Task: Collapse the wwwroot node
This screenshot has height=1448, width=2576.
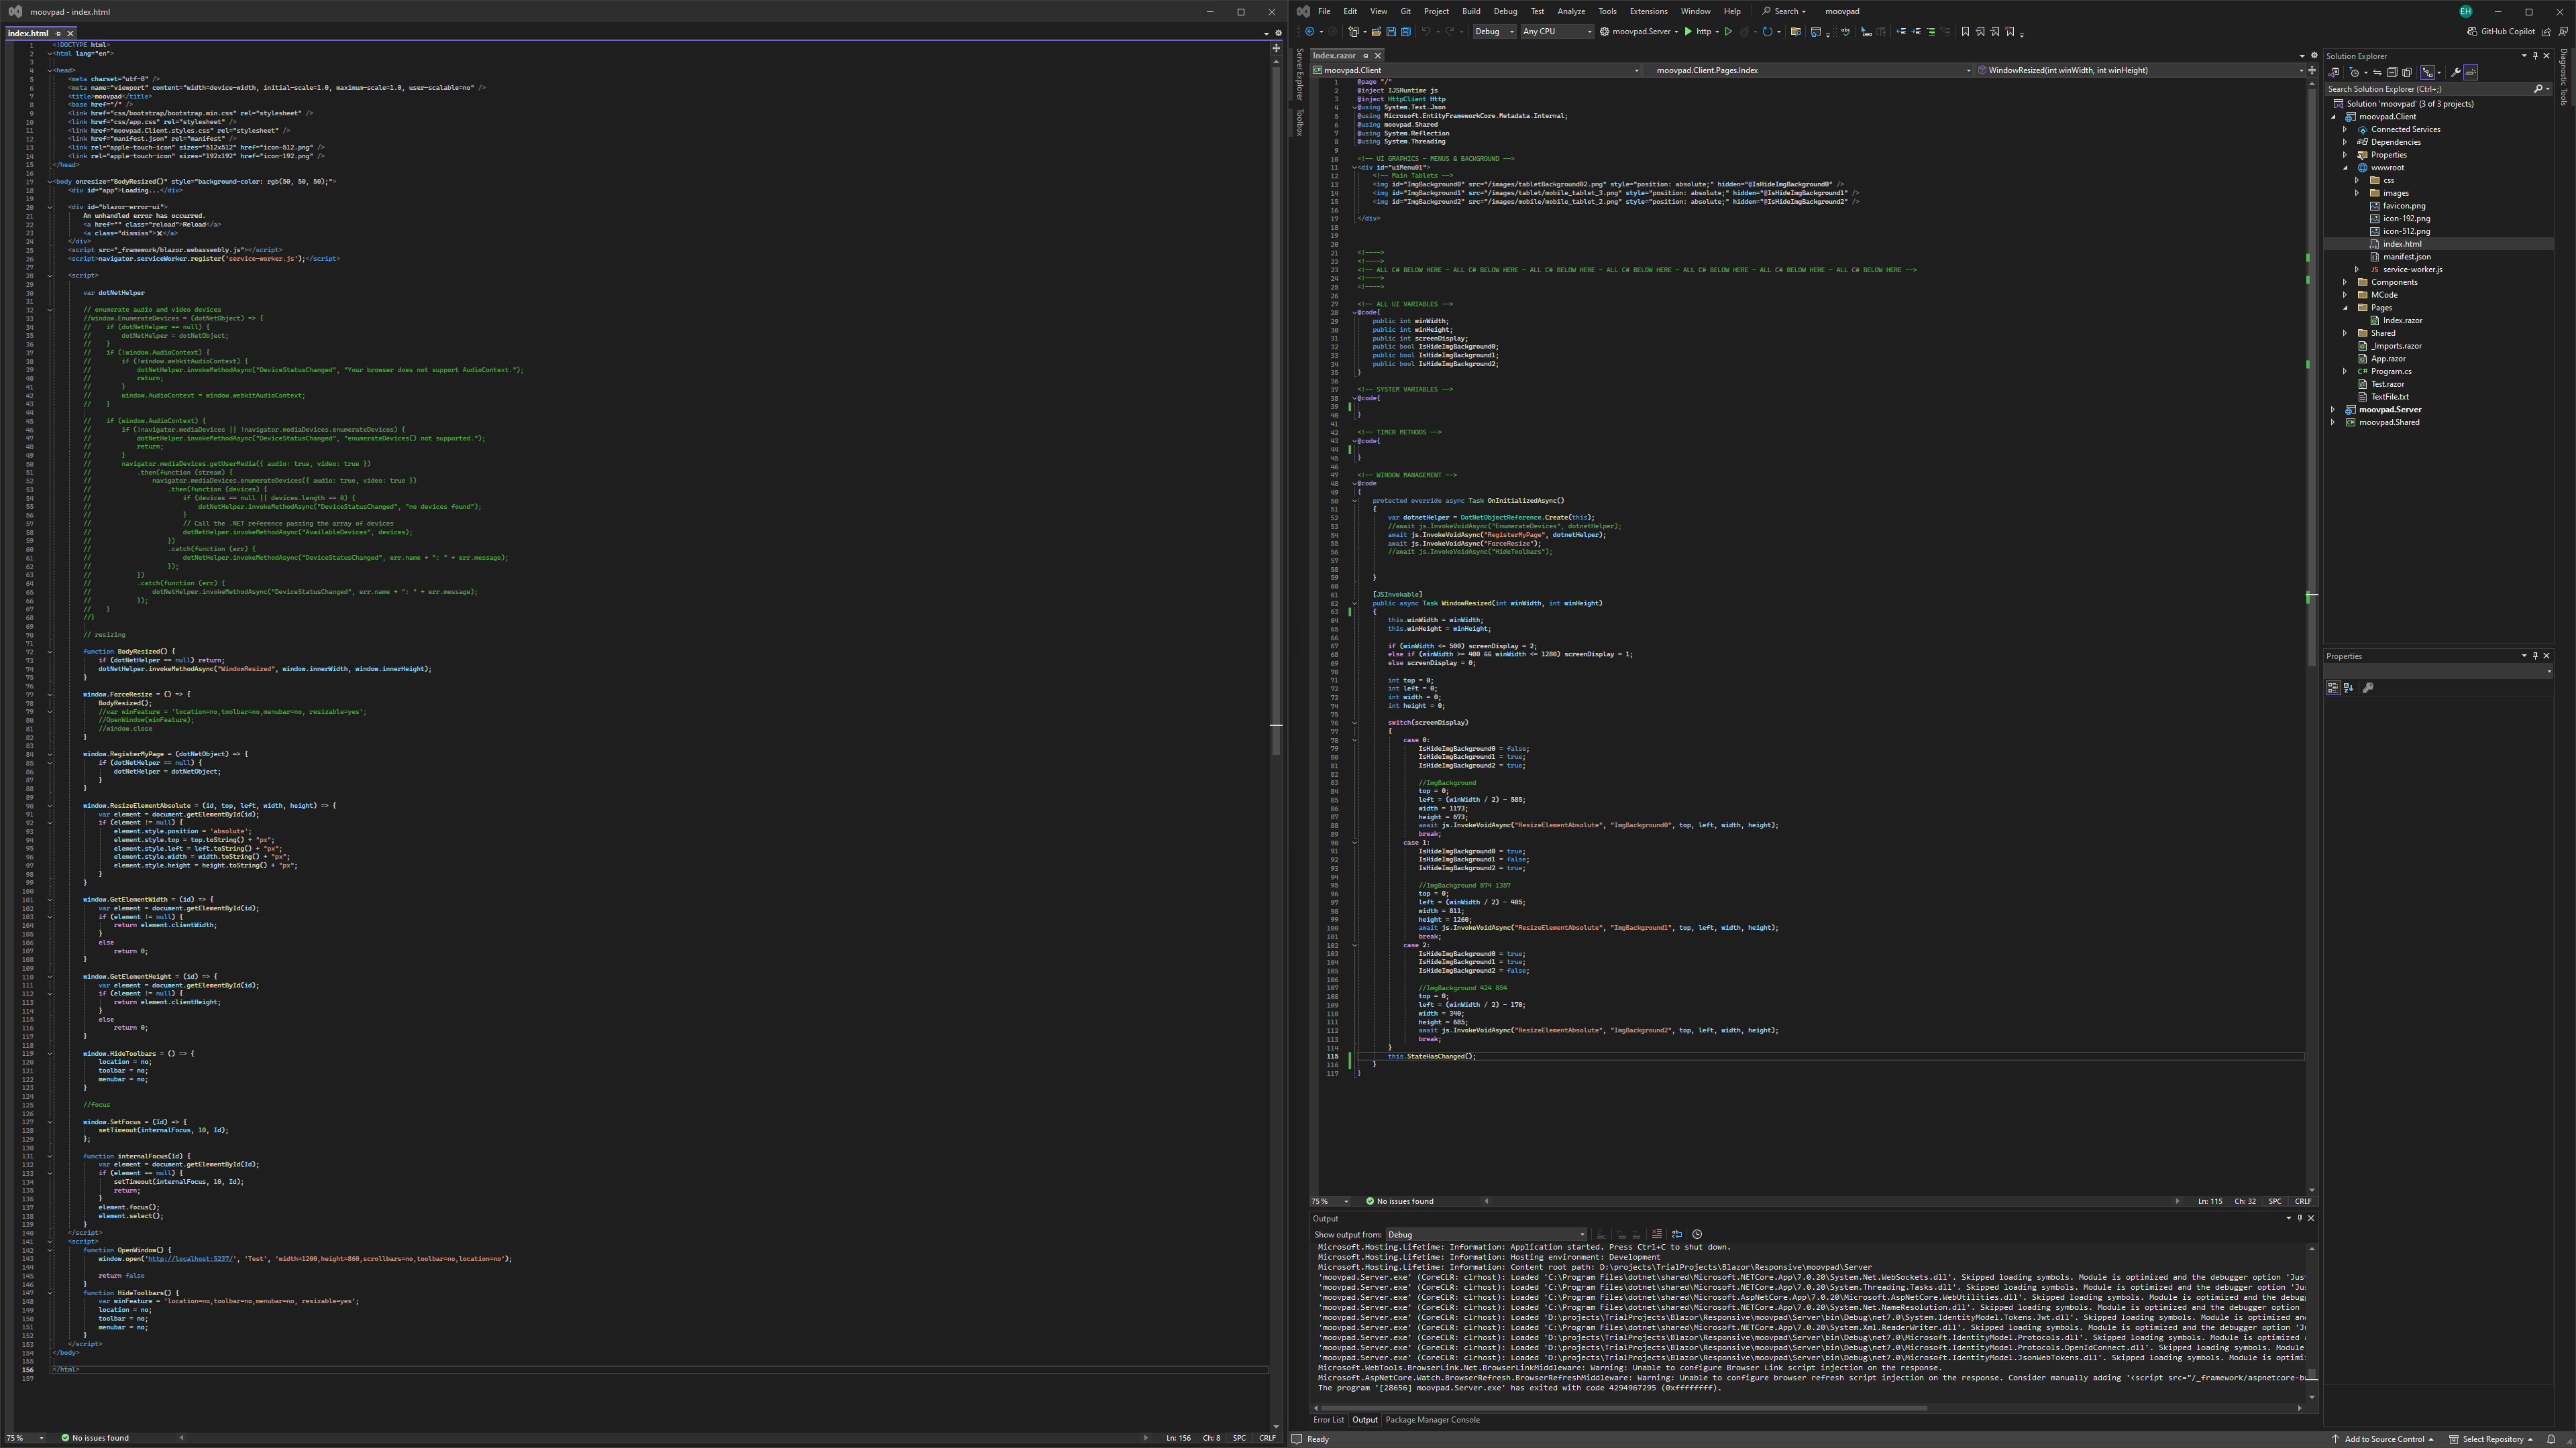Action: click(2345, 168)
